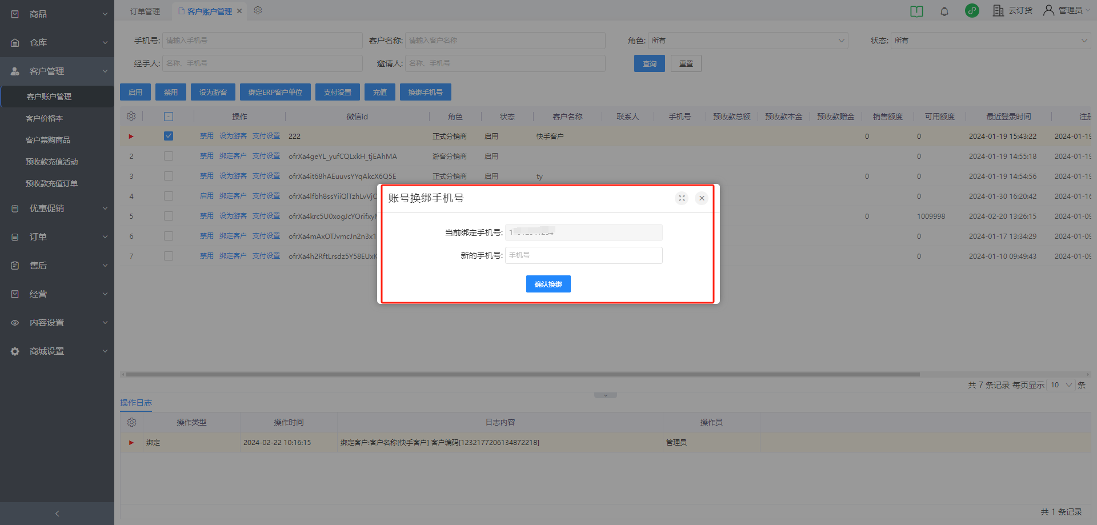Screen dimensions: 1097x525
Task: Expand the 优惠促销 menu chevron
Action: [x=105, y=209]
